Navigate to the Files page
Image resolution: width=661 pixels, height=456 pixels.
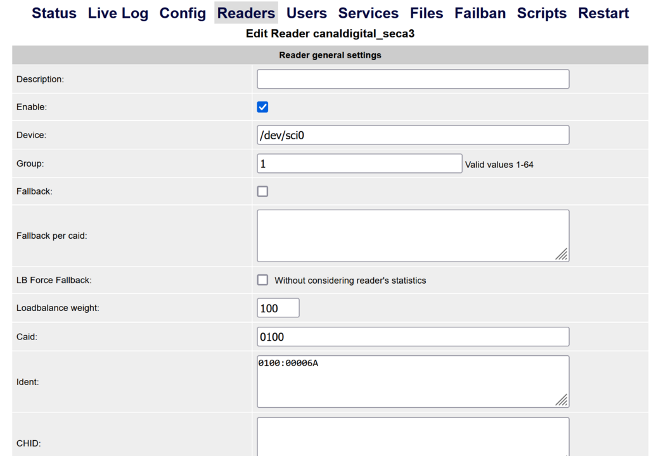click(427, 13)
